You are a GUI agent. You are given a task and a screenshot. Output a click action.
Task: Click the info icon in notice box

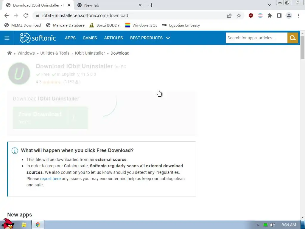15,151
